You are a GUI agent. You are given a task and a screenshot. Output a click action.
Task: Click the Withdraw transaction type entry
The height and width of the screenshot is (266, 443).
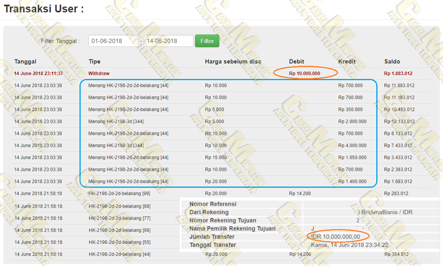[99, 73]
